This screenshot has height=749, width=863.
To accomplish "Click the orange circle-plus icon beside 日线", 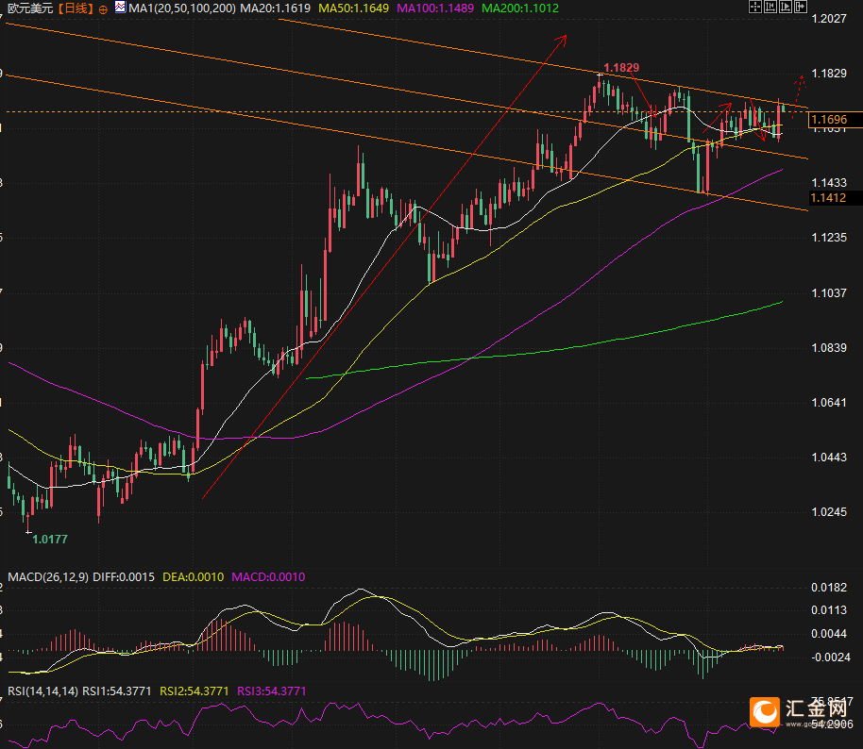I will point(103,8).
